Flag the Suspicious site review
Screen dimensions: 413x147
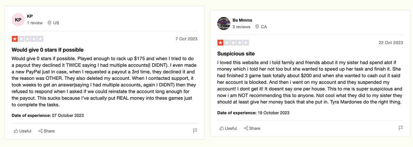point(401,128)
